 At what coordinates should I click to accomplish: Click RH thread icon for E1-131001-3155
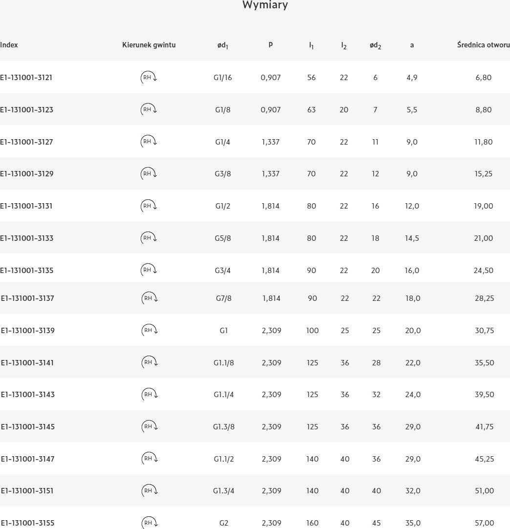(x=149, y=523)
